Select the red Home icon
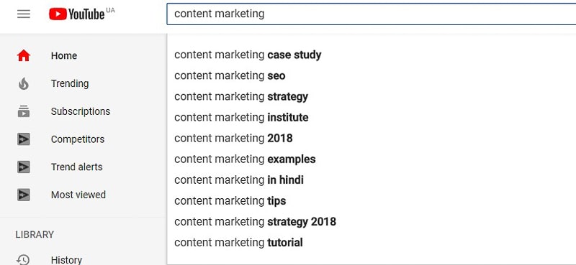This screenshot has height=265, width=576. pyautogui.click(x=24, y=56)
